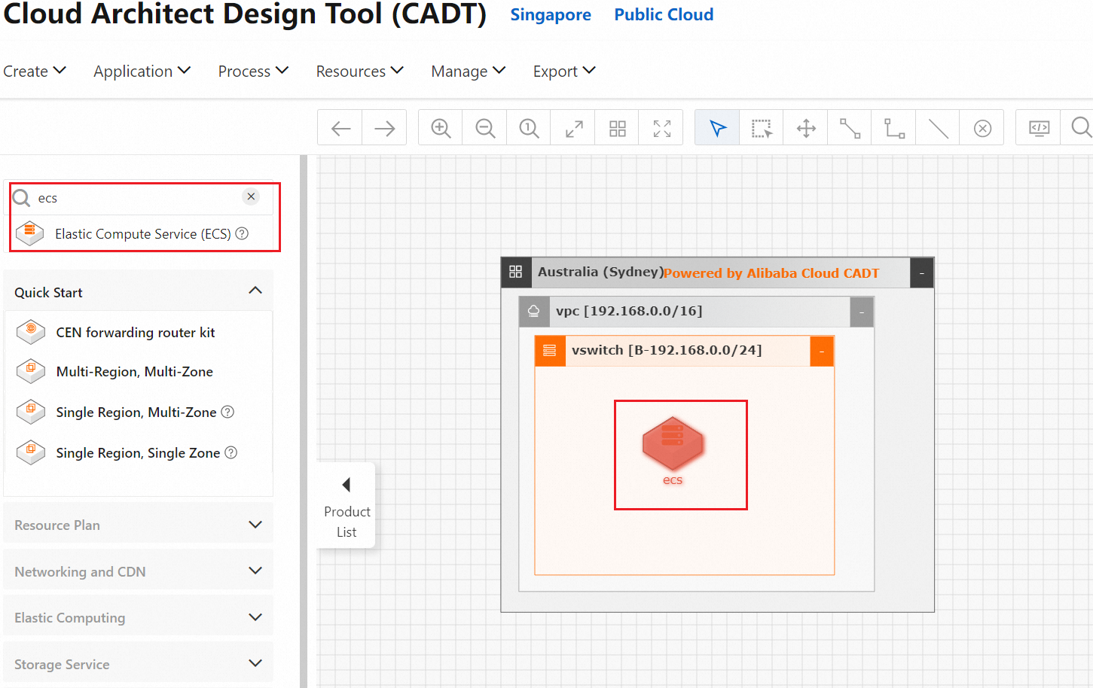This screenshot has height=688, width=1093.
Task: Open help for Elastic Compute Service
Action: [x=242, y=233]
